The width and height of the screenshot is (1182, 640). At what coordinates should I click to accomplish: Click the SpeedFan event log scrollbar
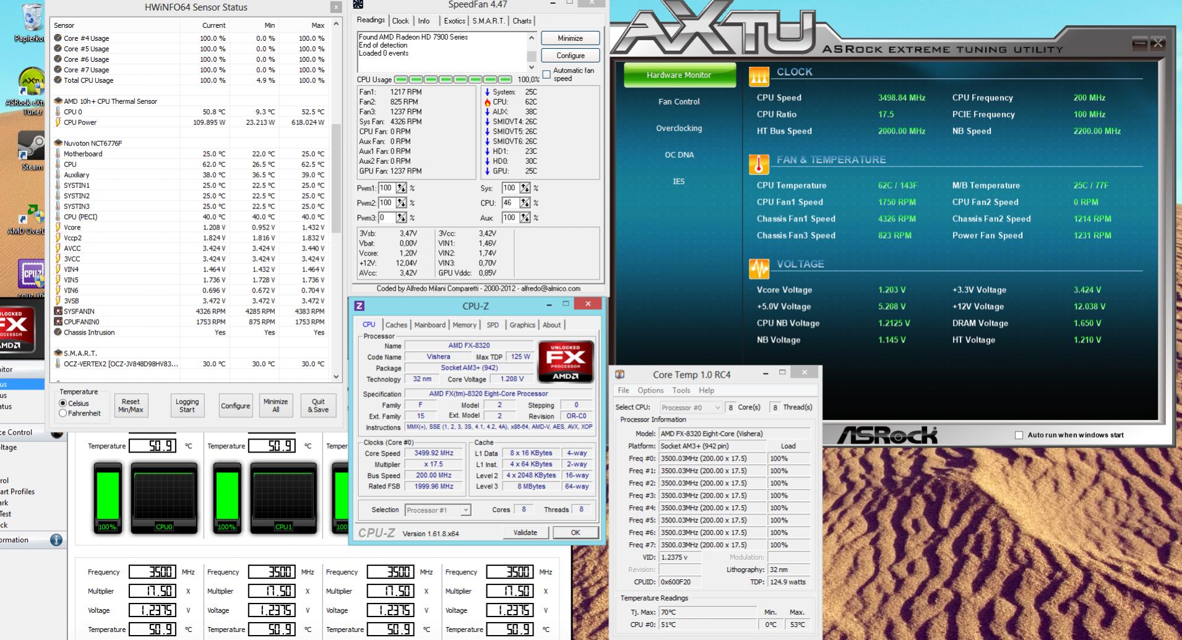click(x=531, y=51)
